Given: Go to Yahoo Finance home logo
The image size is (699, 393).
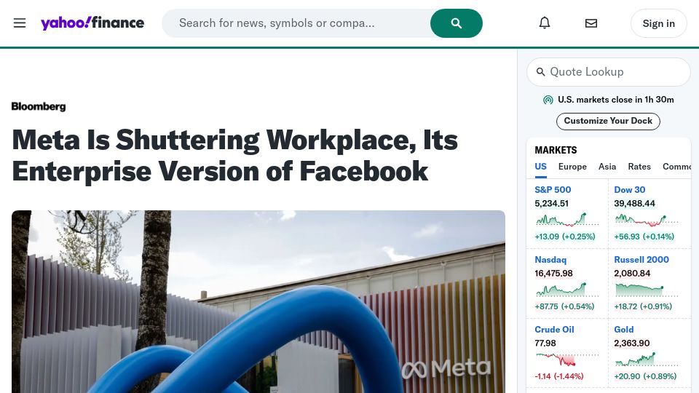Looking at the screenshot, I should (92, 23).
